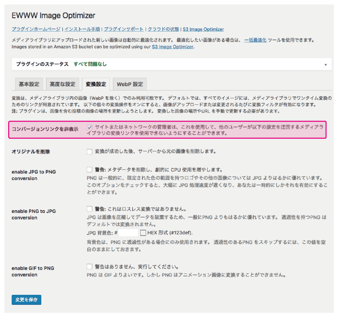The image size is (338, 317).
Task: Enable JPG to PNG conversion checkbox
Action: (89, 170)
